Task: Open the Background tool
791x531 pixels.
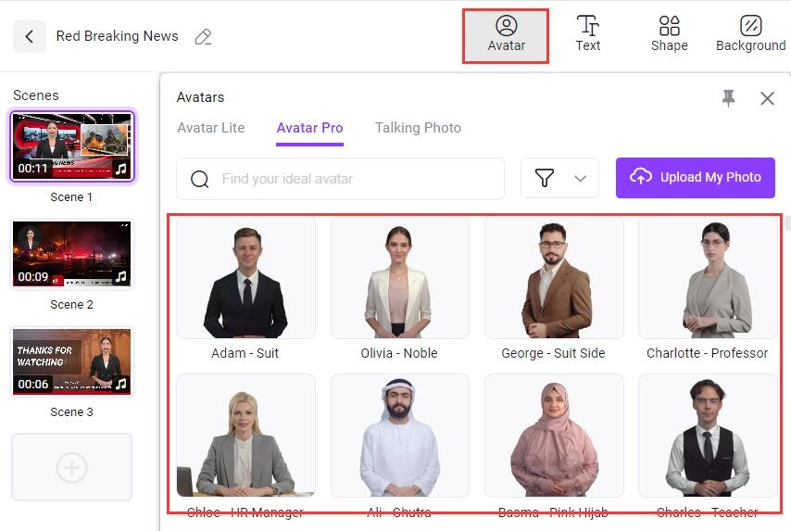Action: click(x=750, y=34)
